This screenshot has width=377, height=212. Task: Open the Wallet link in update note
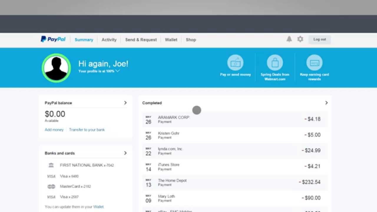[x=98, y=207]
